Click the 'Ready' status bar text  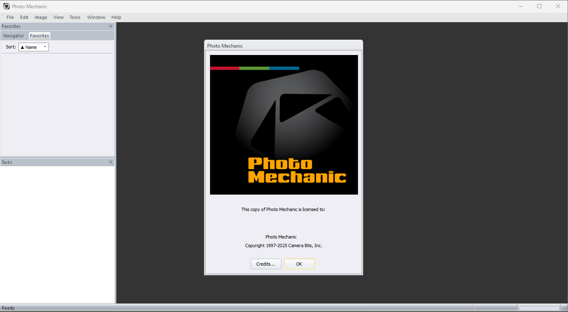(8, 308)
